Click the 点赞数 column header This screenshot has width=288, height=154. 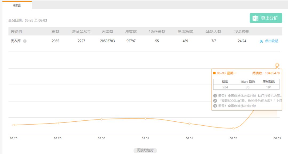point(131,31)
